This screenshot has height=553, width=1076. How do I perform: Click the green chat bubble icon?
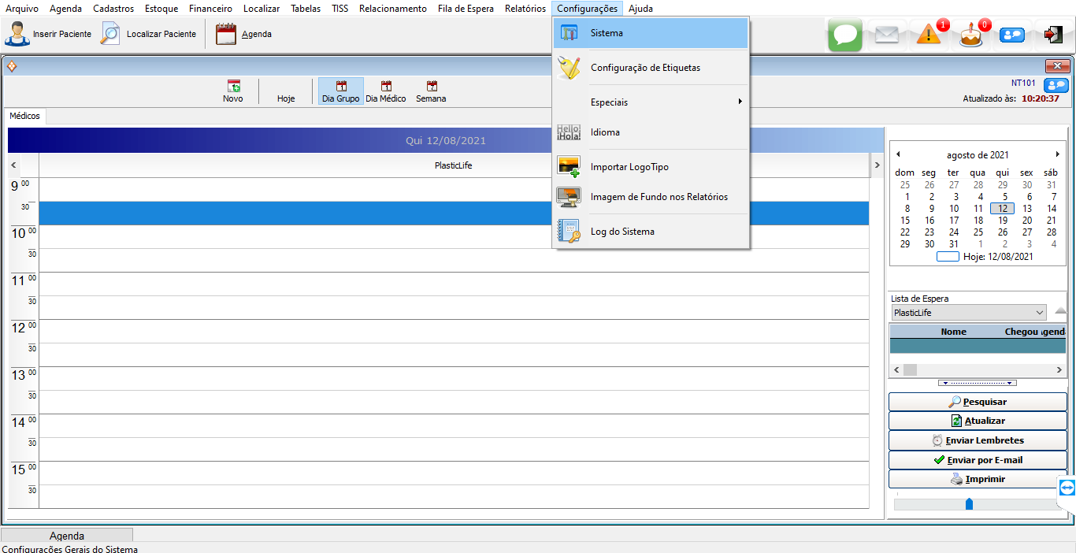point(844,35)
